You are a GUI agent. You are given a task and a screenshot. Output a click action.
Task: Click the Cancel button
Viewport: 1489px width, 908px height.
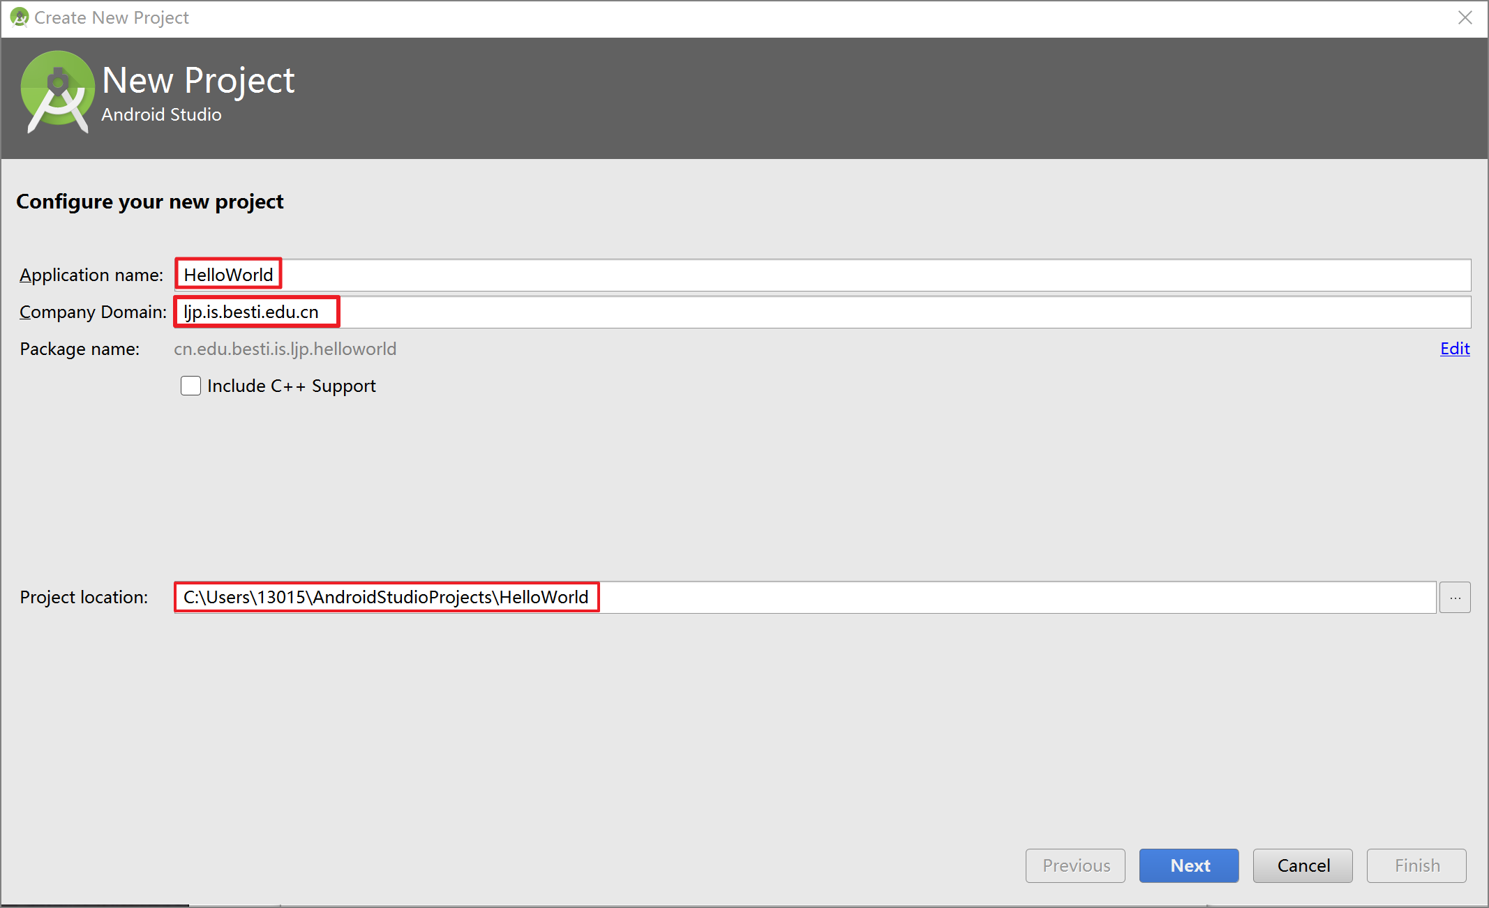pos(1303,865)
